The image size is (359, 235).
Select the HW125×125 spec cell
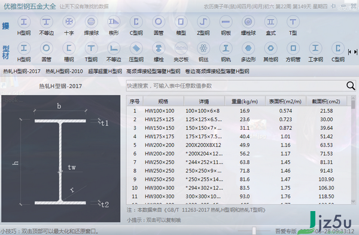(x=160, y=120)
